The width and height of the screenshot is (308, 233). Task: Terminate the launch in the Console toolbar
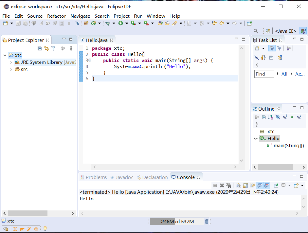click(x=215, y=185)
